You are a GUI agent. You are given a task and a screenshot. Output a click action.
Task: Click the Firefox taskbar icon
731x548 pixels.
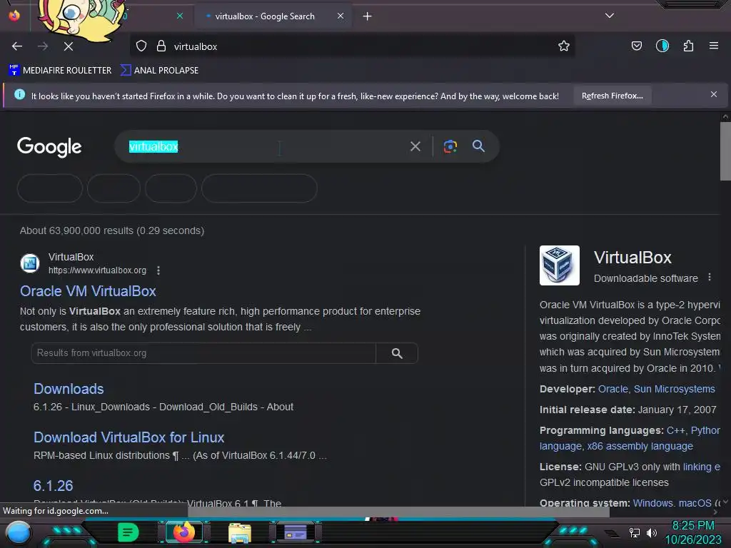point(183,532)
